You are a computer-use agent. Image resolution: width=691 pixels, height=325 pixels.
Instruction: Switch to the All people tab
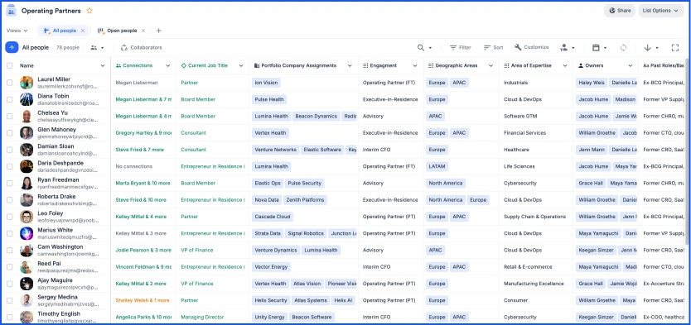65,31
